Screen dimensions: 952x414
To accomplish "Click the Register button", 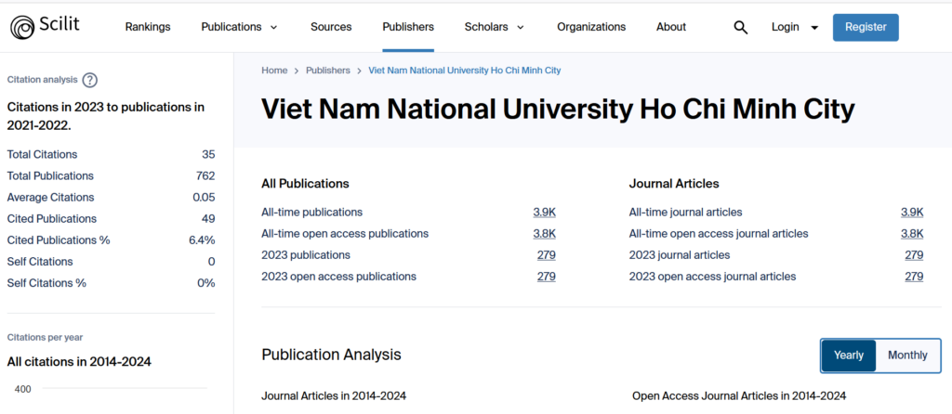I will coord(865,27).
